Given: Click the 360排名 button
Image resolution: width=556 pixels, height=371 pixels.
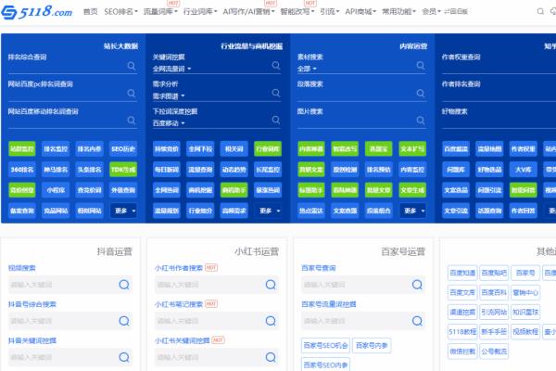Looking at the screenshot, I should tap(22, 170).
